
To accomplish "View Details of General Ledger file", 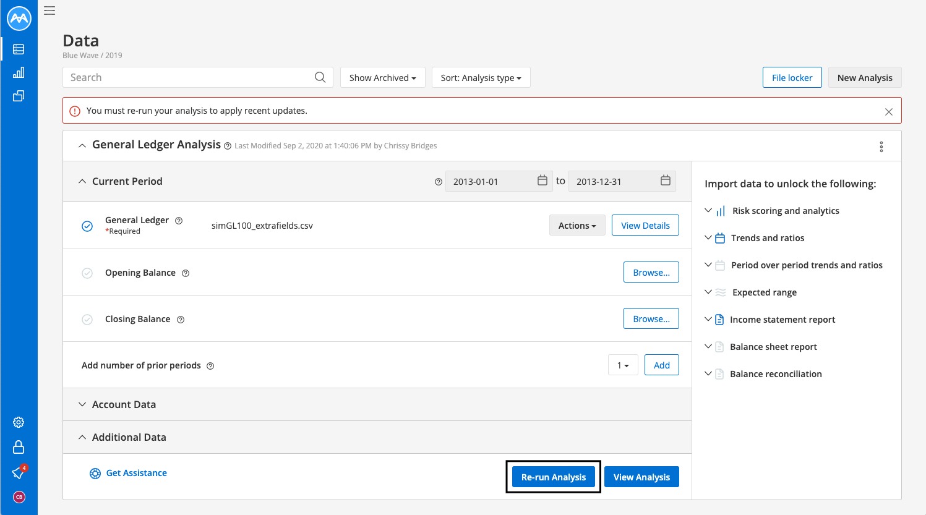I will pyautogui.click(x=645, y=225).
